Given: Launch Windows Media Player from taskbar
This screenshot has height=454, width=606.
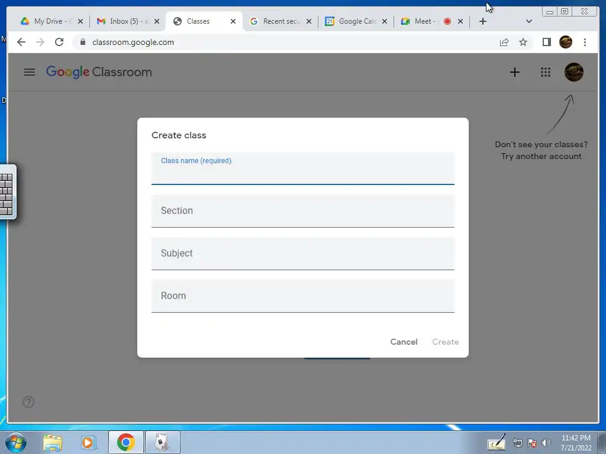Looking at the screenshot, I should 88,442.
